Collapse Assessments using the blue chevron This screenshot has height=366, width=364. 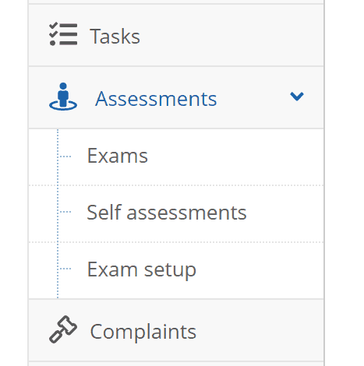[x=297, y=97]
